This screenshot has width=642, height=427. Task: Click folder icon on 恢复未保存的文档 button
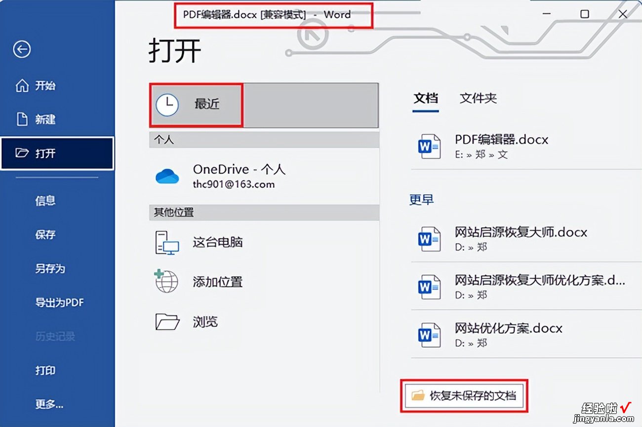coord(418,395)
